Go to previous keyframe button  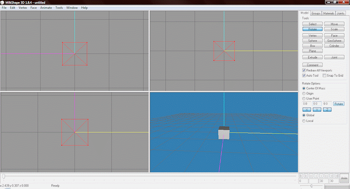pos(306,176)
